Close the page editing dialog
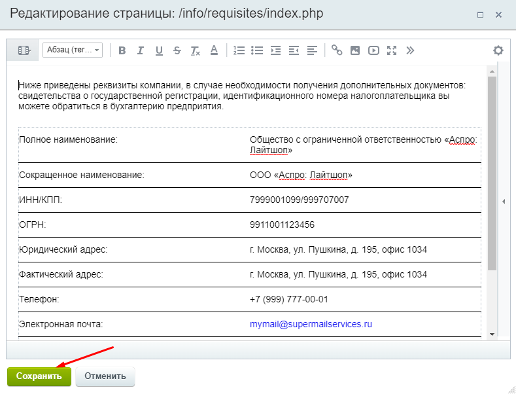This screenshot has width=516, height=394. click(x=498, y=15)
